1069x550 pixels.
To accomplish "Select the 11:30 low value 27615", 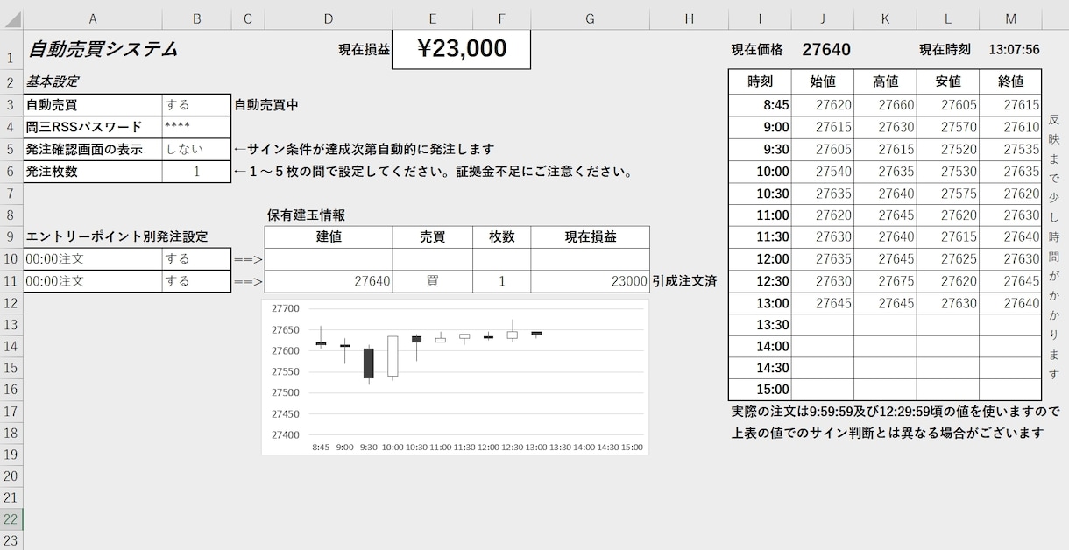I will tap(948, 236).
